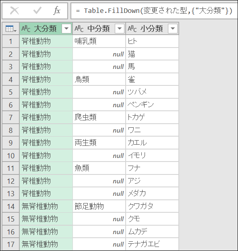
Task: Select the 中分類 column header
Action: pos(99,29)
